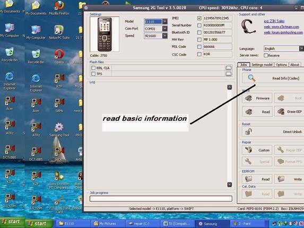The width and height of the screenshot is (304, 228).
Task: Check the Bluetooth ID checkbox
Action: point(199,32)
